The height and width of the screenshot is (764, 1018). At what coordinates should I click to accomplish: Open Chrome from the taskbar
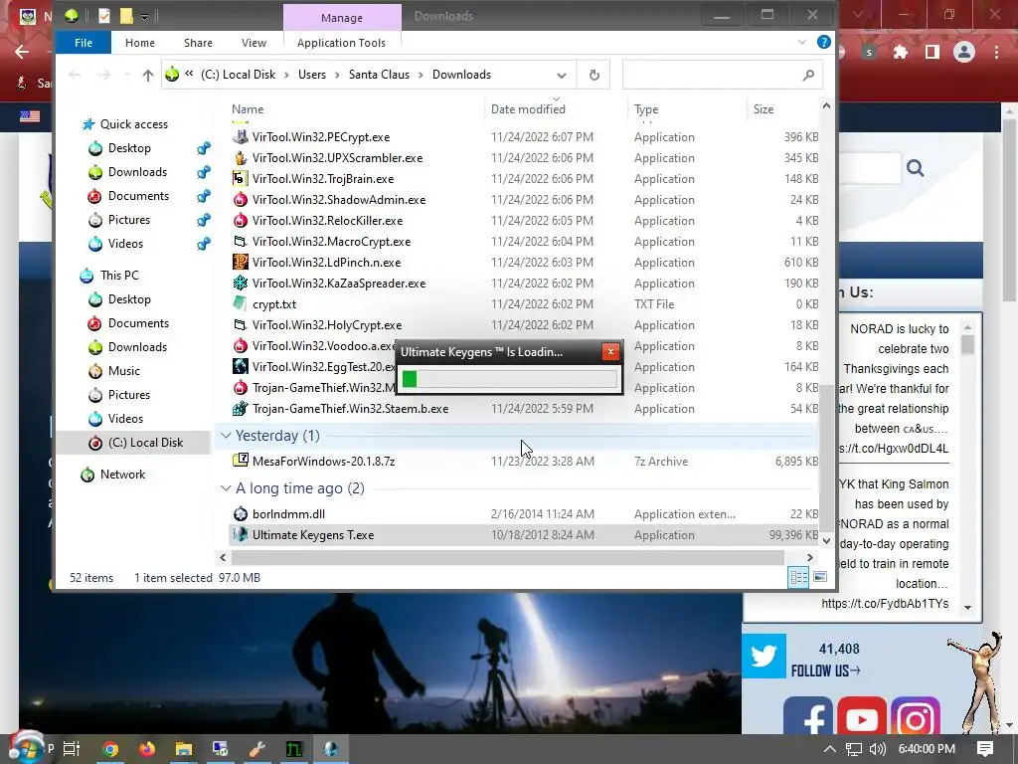coord(110,749)
